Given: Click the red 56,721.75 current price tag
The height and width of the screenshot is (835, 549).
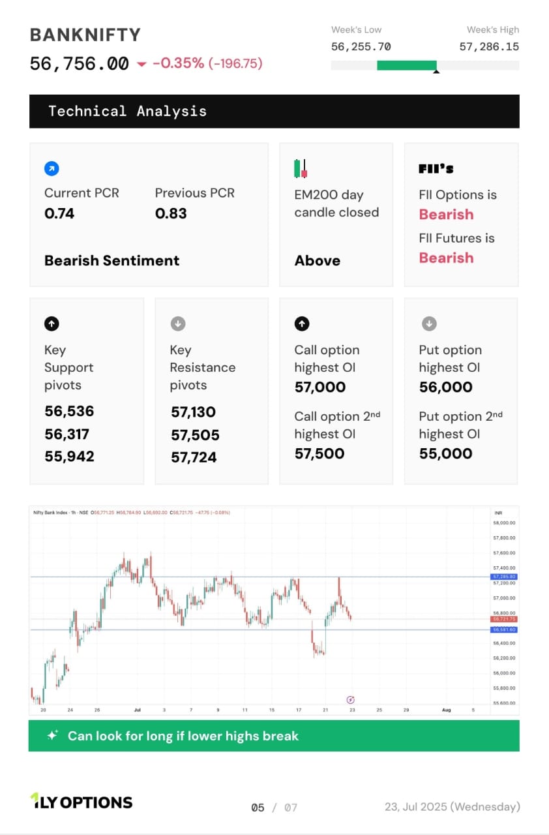Looking at the screenshot, I should 503,618.
